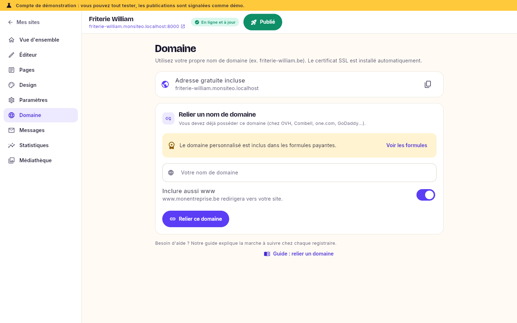Open the Vue d'ensemble section

pos(41,40)
